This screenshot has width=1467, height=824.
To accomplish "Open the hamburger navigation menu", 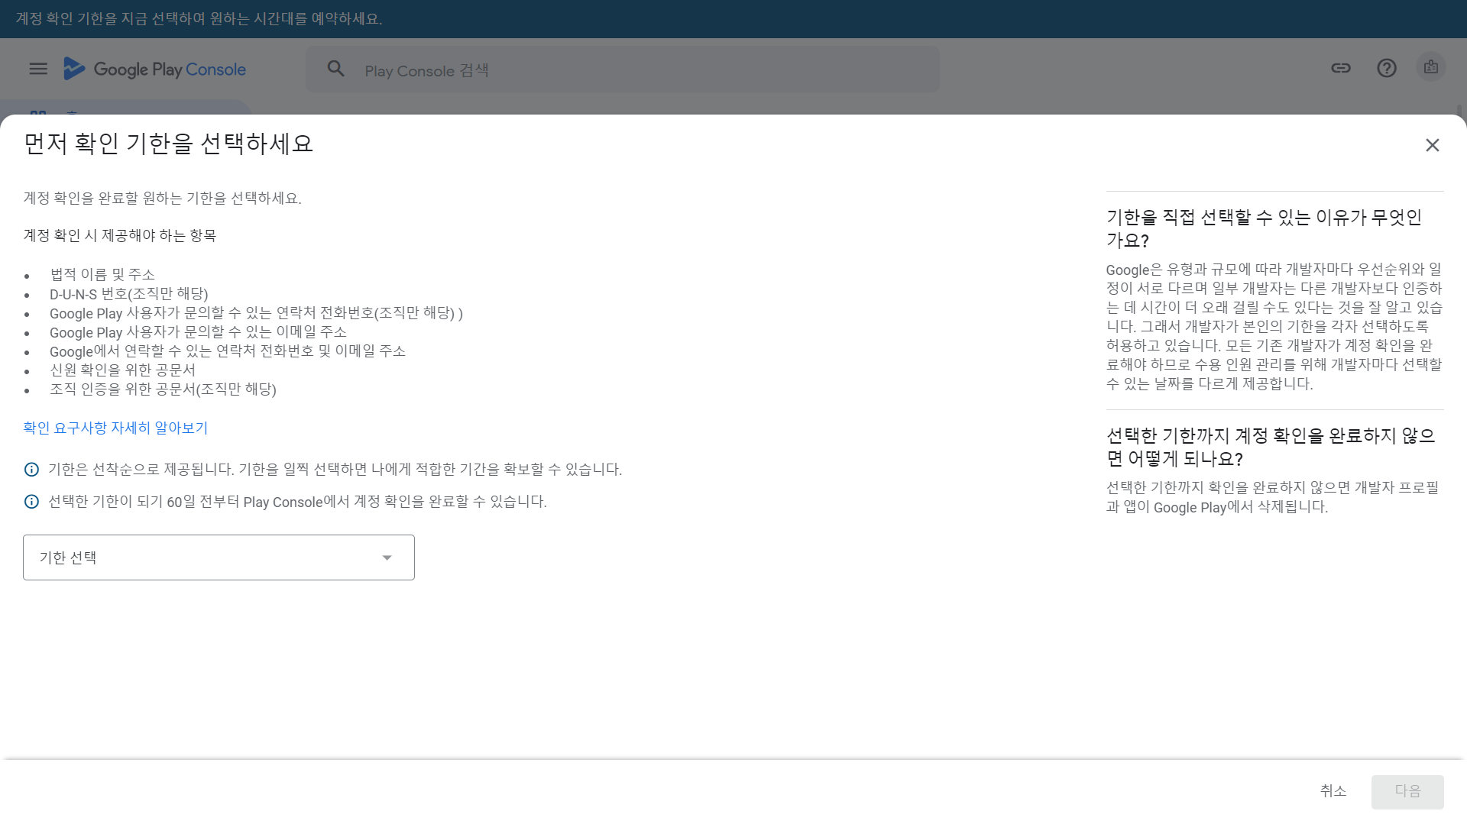I will tap(38, 69).
